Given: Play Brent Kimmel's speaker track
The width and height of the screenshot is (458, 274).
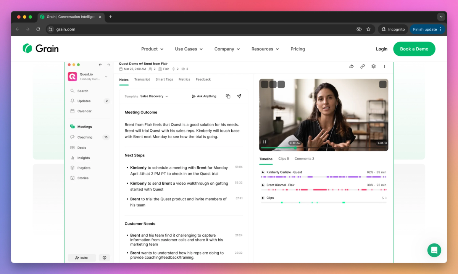Looking at the screenshot, I should coord(263,185).
